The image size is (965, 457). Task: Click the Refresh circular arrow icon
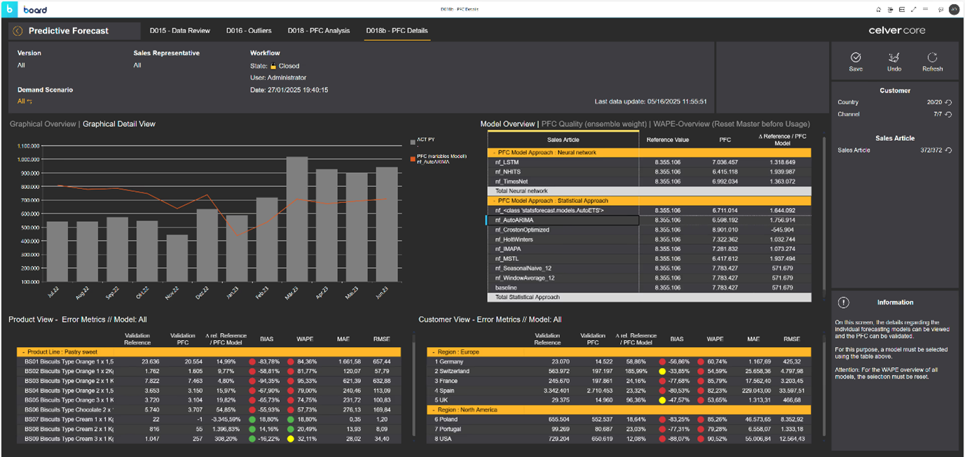tap(932, 58)
